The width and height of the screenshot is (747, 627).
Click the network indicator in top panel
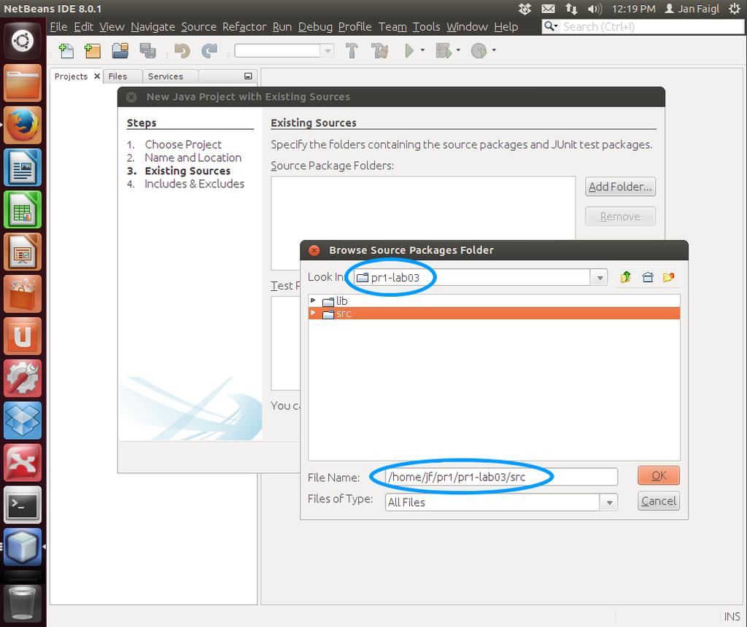point(571,9)
